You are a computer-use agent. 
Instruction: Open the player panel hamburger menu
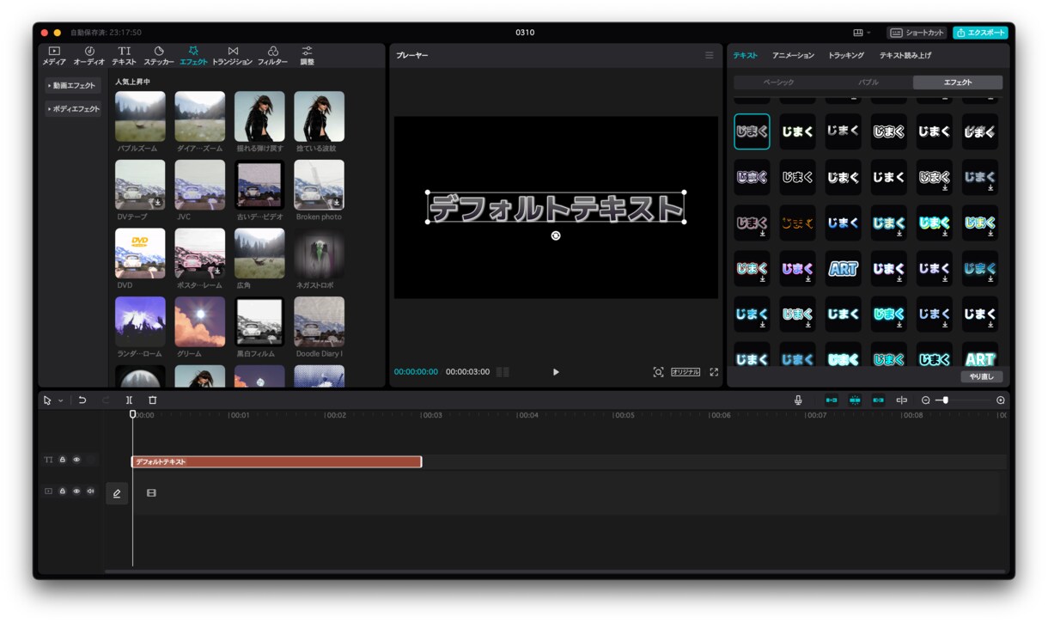coord(709,55)
